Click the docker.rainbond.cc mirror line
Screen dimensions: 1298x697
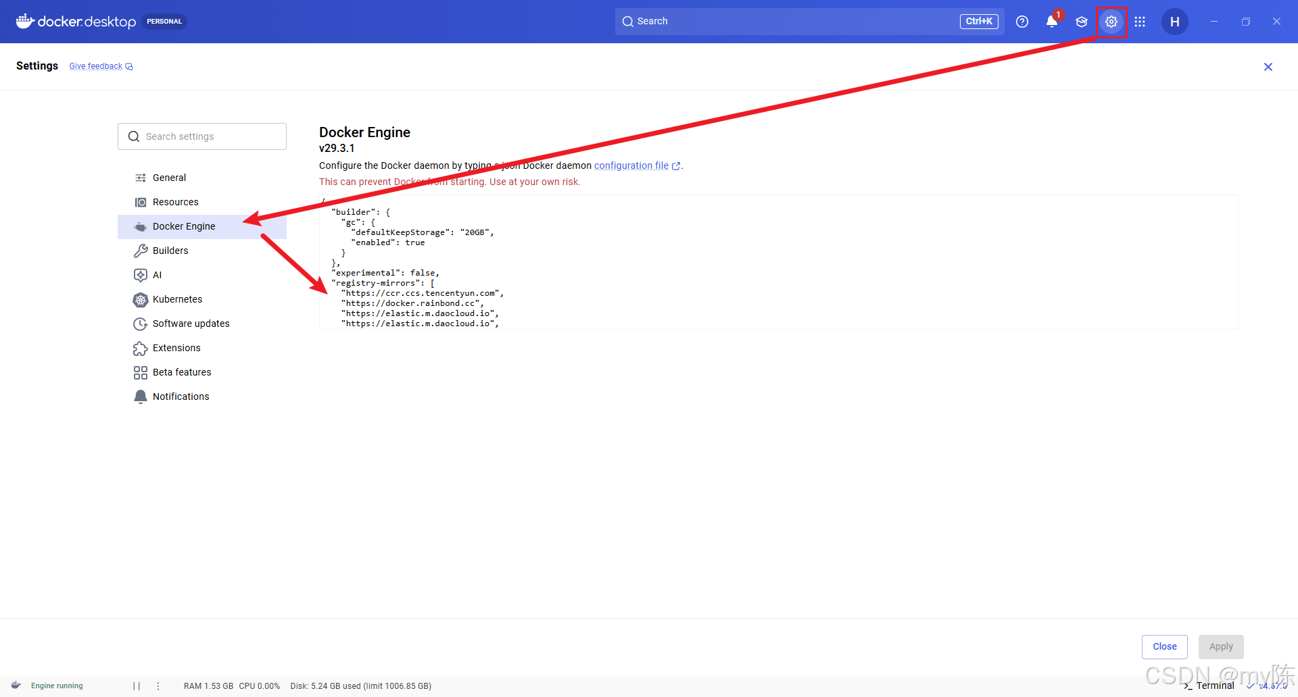point(412,303)
